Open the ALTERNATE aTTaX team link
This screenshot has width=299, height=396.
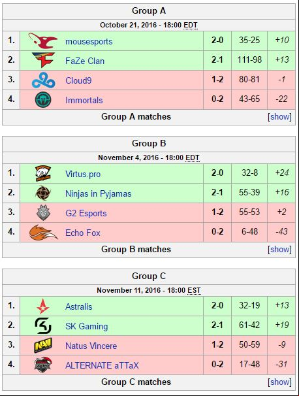pos(102,365)
